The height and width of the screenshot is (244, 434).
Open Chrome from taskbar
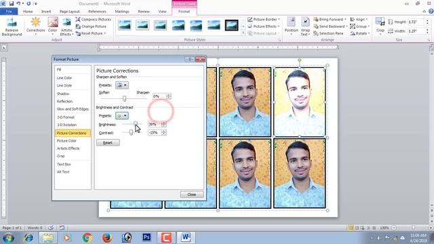click(87, 237)
